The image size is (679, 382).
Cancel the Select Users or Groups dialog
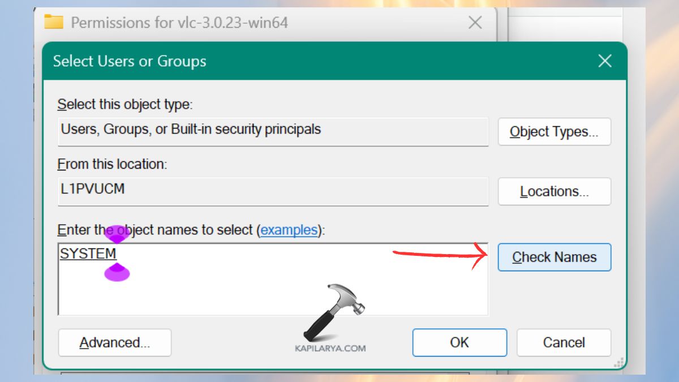tap(564, 342)
